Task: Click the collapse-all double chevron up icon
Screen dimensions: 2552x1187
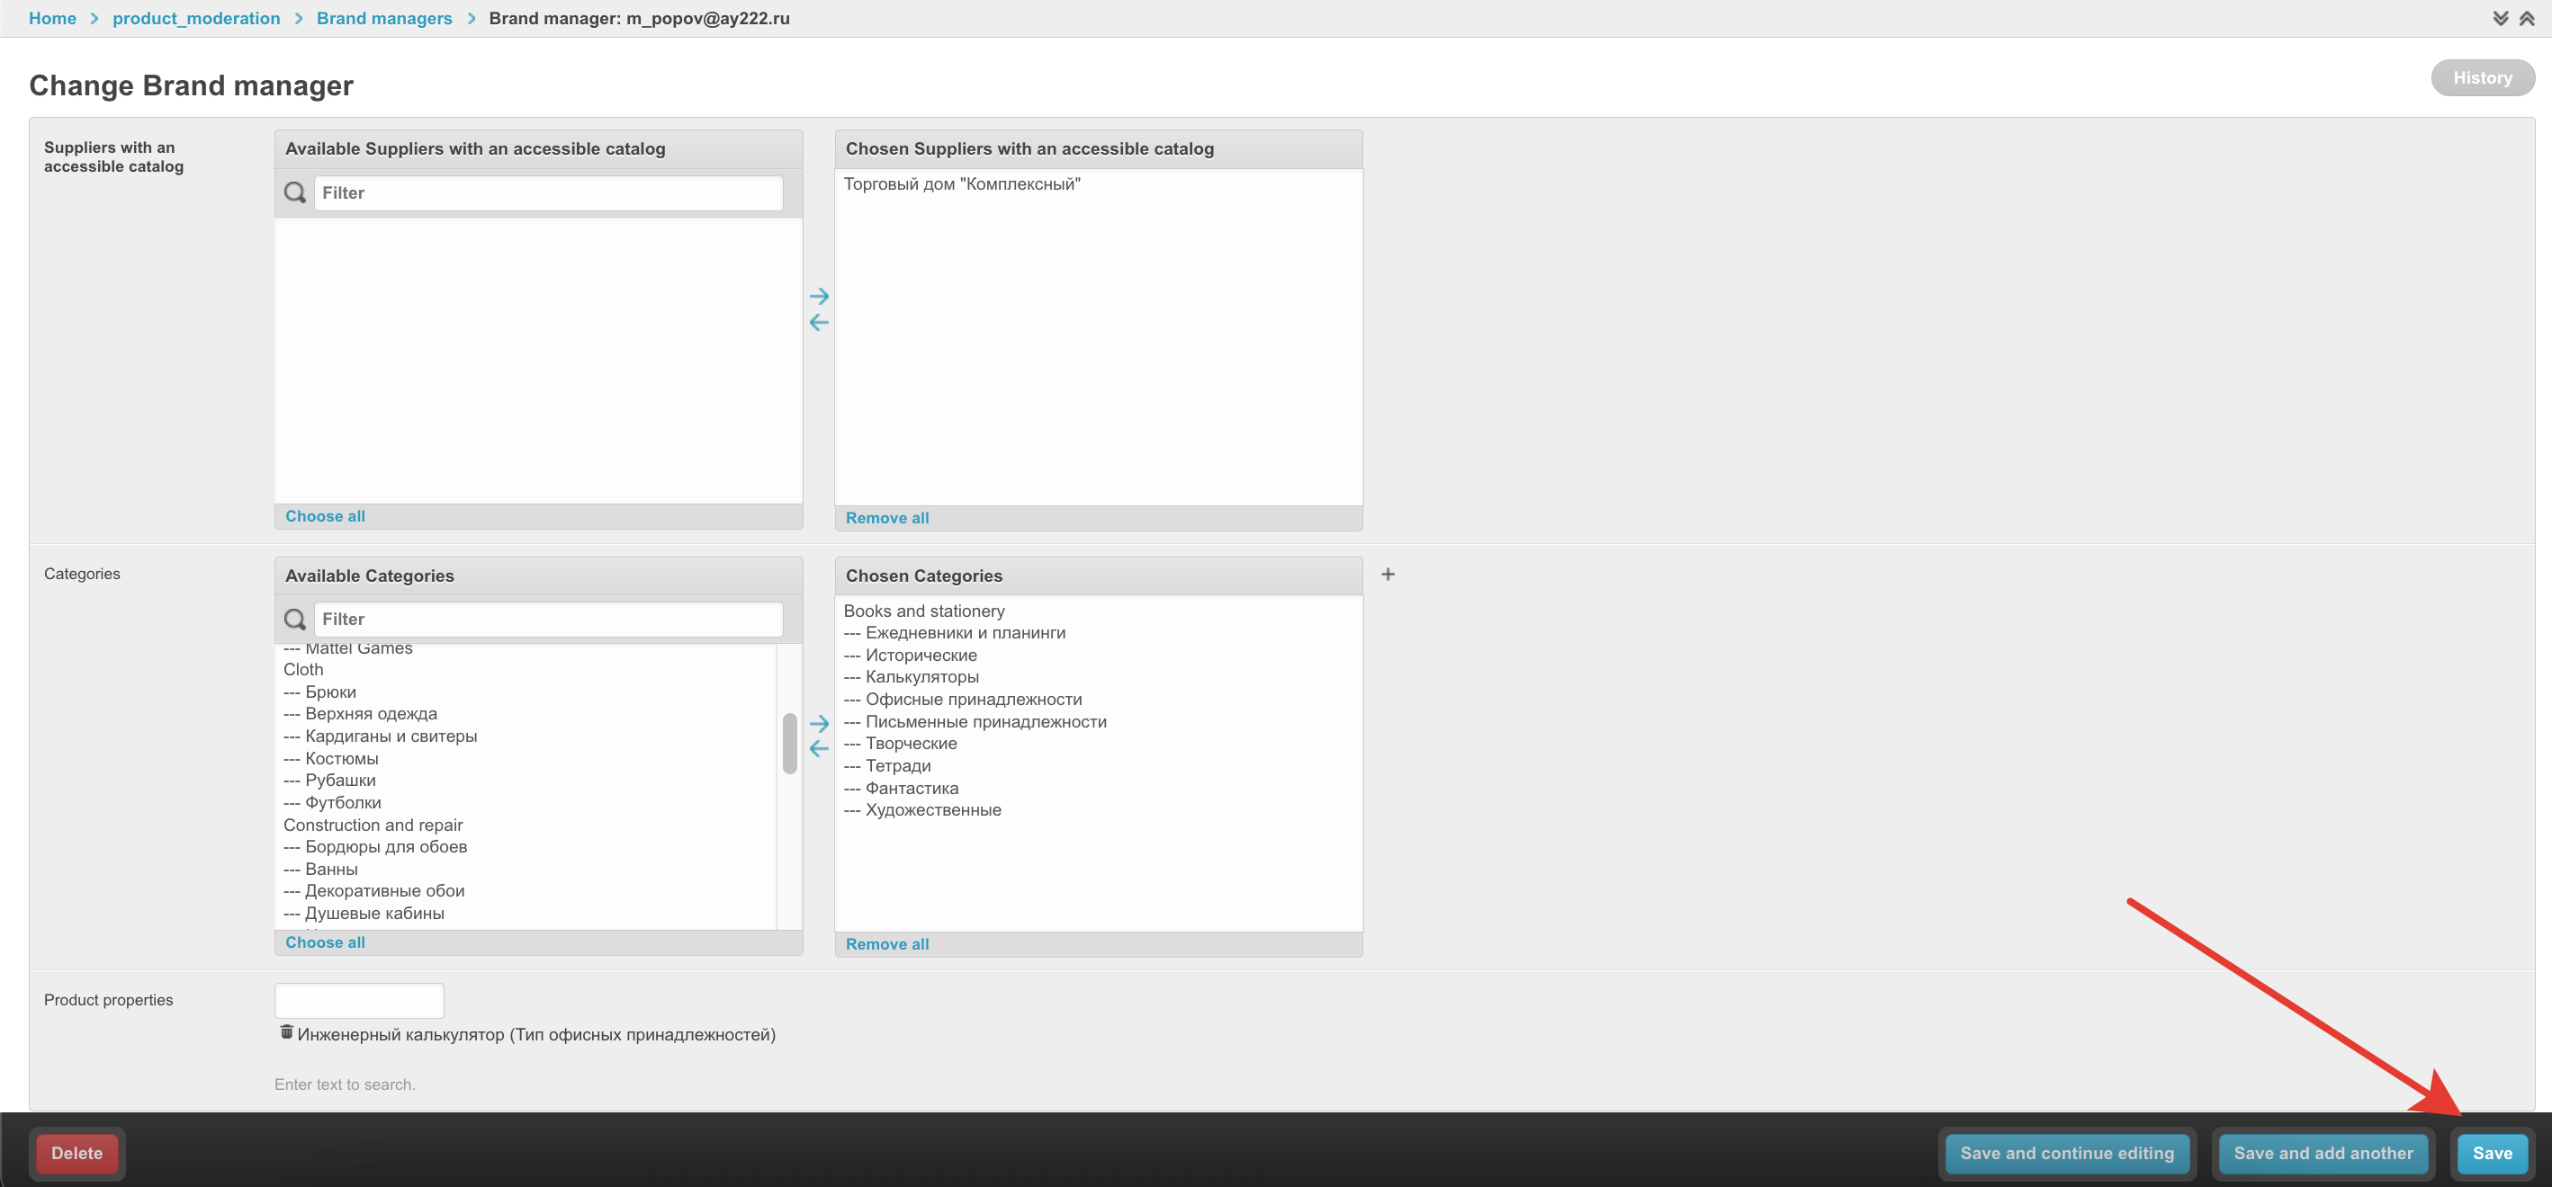Action: tap(2526, 19)
